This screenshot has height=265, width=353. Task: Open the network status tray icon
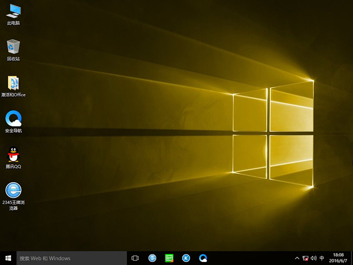click(x=305, y=258)
